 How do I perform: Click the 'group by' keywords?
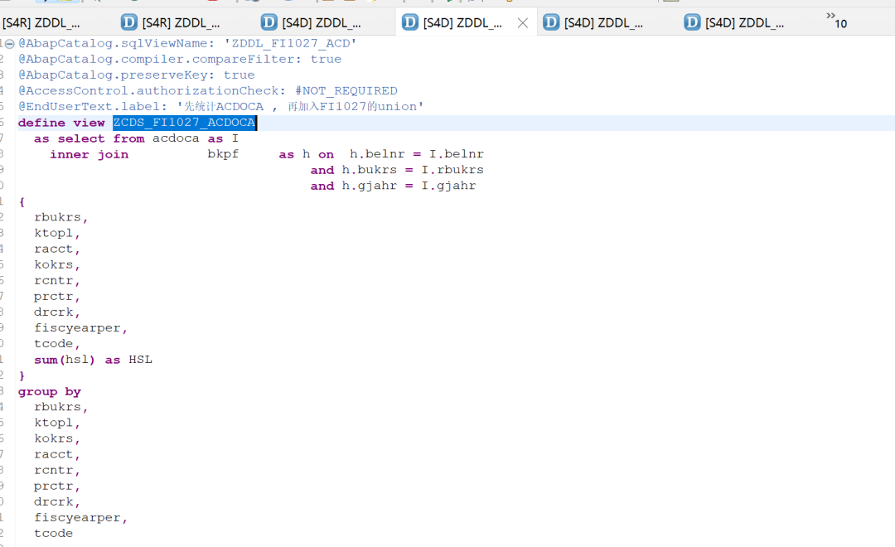pyautogui.click(x=50, y=392)
